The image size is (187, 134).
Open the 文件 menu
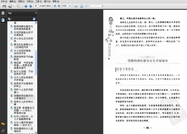pyautogui.click(x=4, y=2)
